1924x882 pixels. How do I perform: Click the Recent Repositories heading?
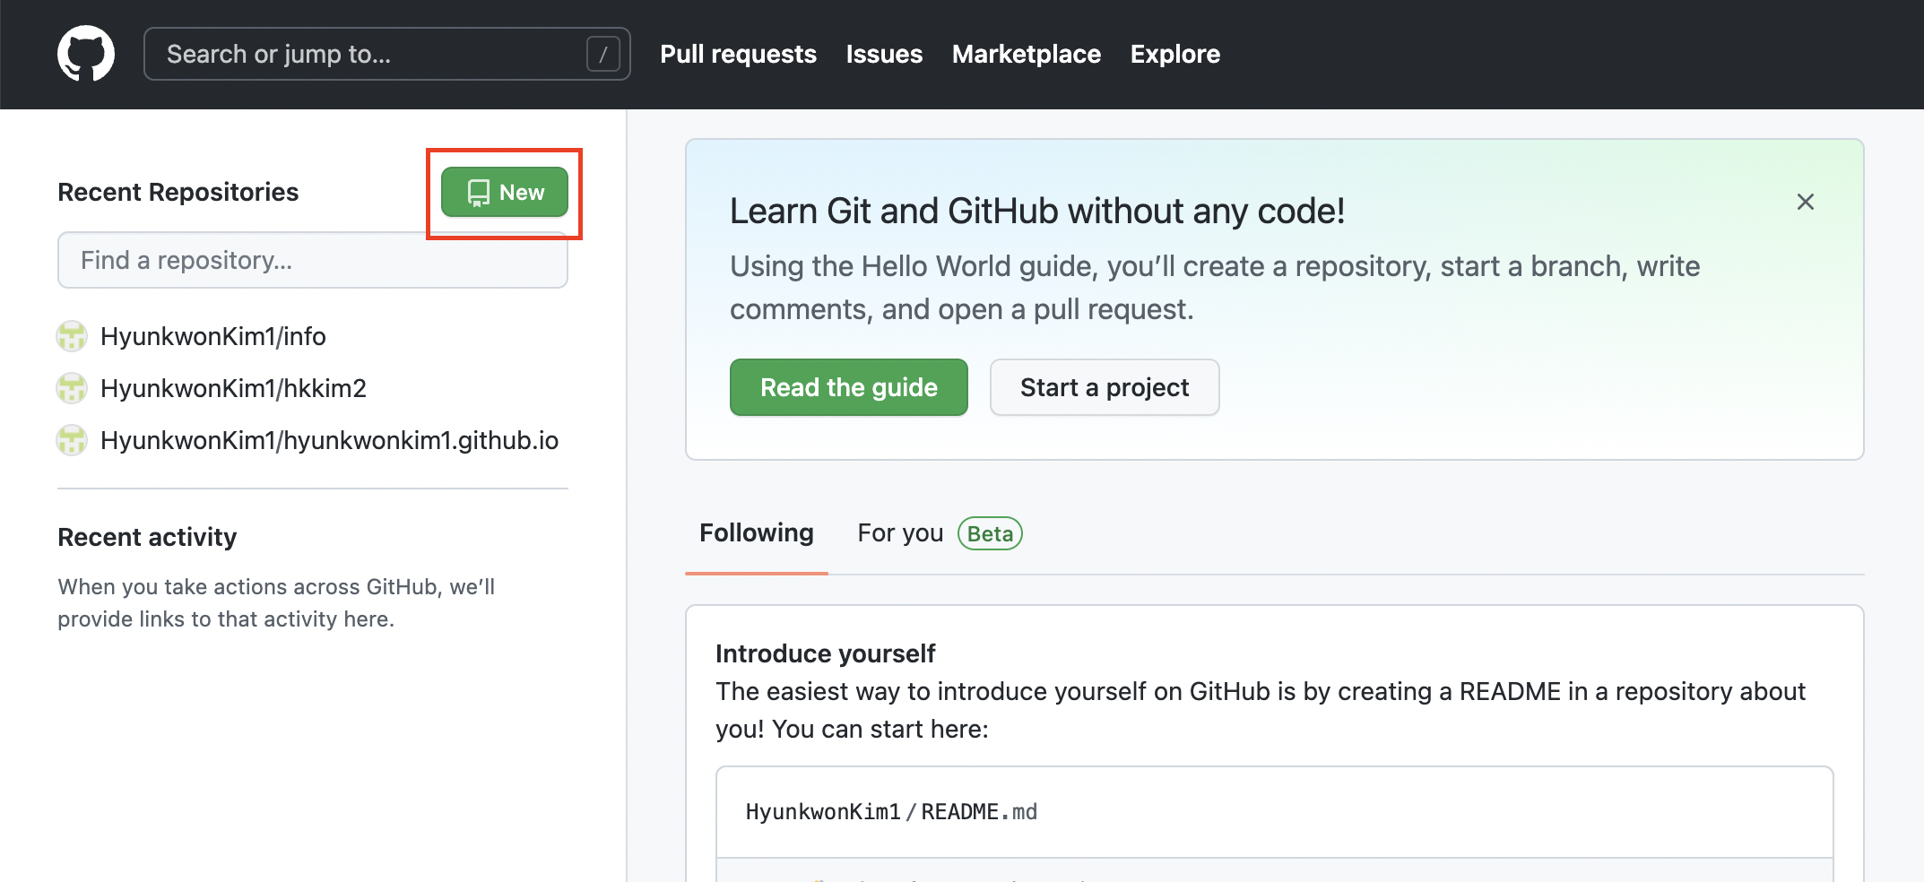point(178,192)
